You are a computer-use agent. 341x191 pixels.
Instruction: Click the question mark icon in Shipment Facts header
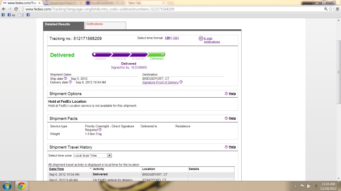tap(226, 118)
